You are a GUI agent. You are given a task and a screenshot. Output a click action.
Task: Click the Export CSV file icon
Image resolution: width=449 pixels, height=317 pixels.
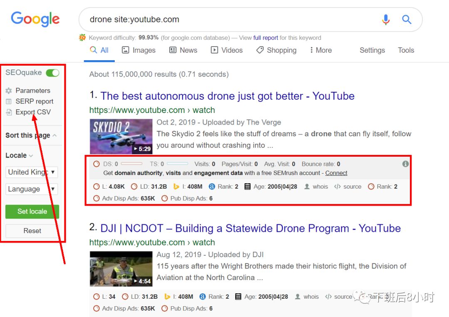[9, 112]
